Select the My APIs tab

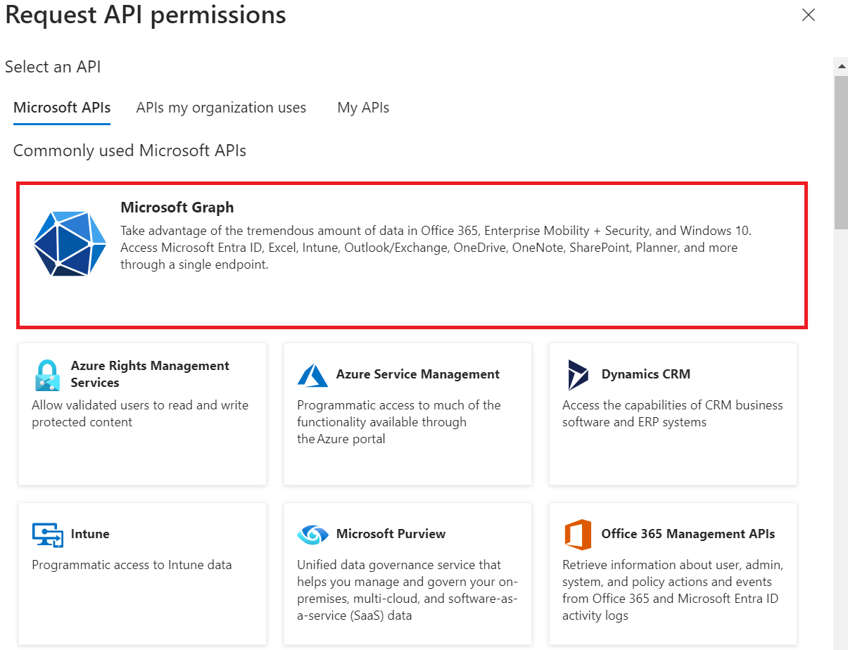(x=363, y=108)
